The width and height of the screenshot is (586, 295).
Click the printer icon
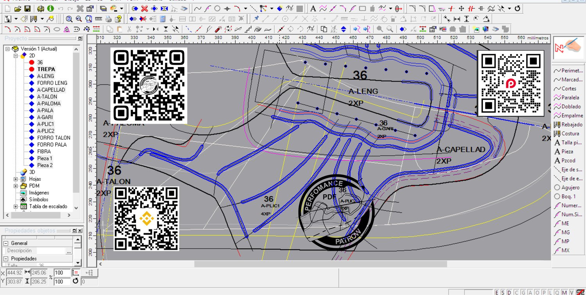pyautogui.click(x=109, y=19)
